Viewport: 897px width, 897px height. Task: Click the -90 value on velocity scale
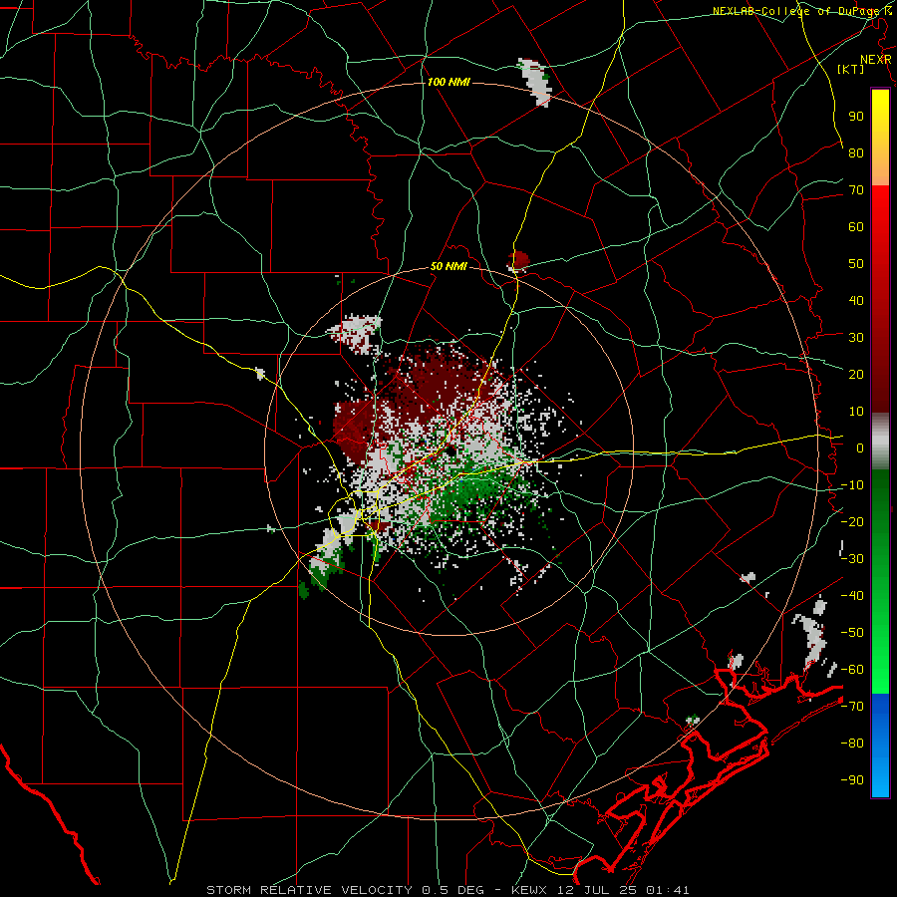click(852, 779)
